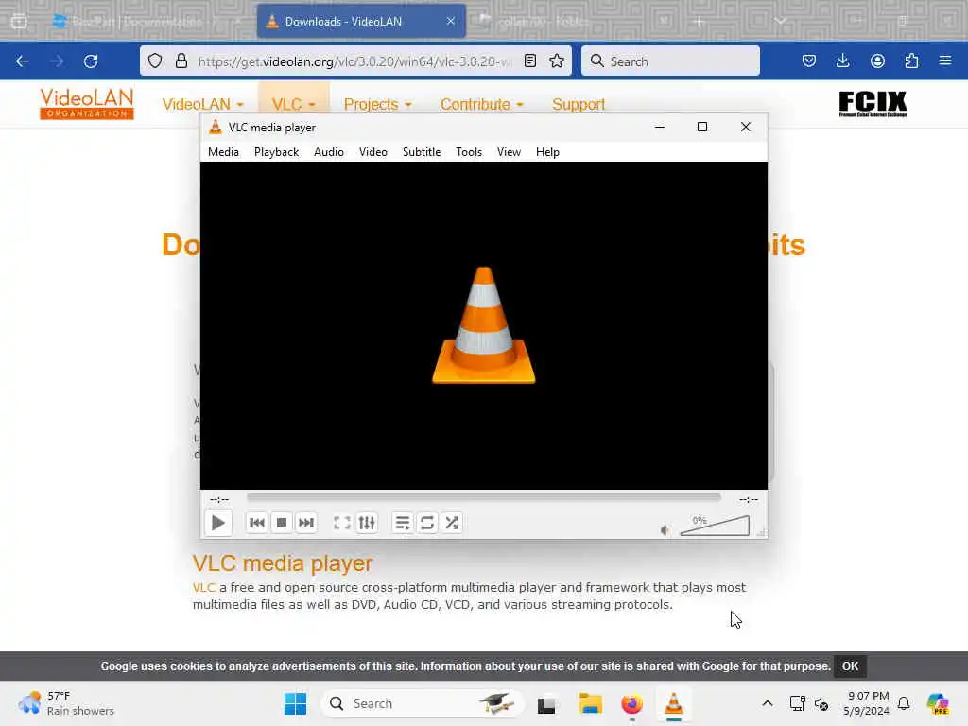Open notifications bell in taskbar
This screenshot has width=968, height=726.
click(x=904, y=703)
